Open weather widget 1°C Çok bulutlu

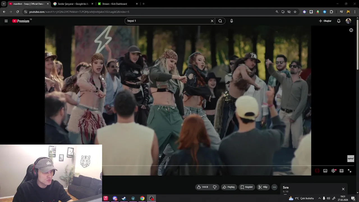301,198
